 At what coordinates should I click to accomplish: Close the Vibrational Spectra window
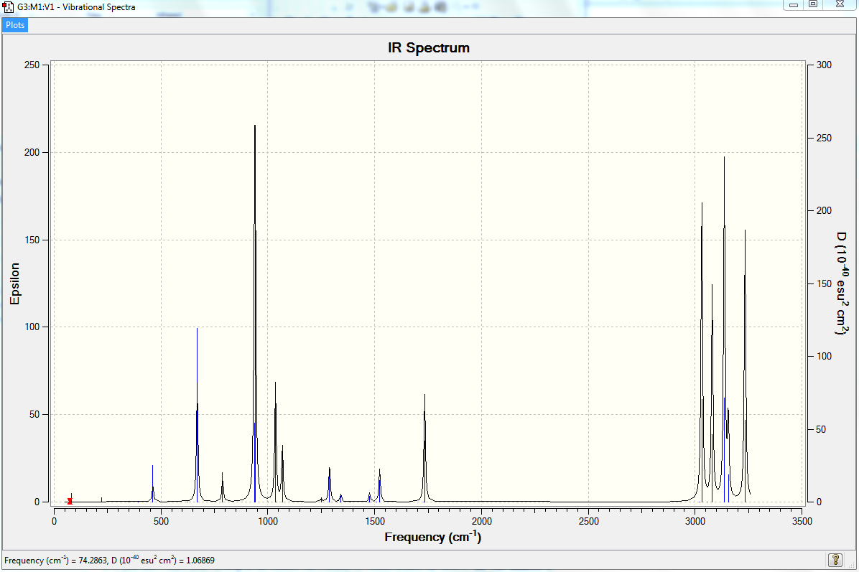[x=840, y=5]
